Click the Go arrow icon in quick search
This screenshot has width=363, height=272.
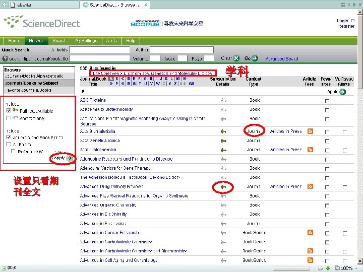pyautogui.click(x=255, y=58)
